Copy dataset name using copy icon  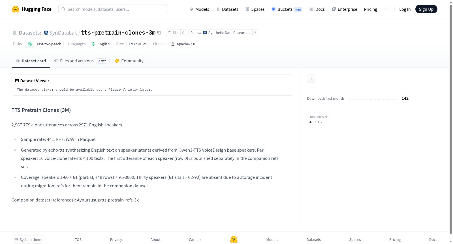pos(159,33)
